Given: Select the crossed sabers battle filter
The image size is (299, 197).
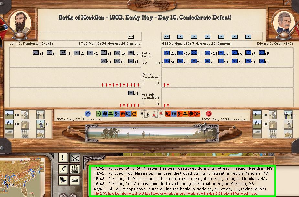Looking at the screenshot, I should (75, 158).
